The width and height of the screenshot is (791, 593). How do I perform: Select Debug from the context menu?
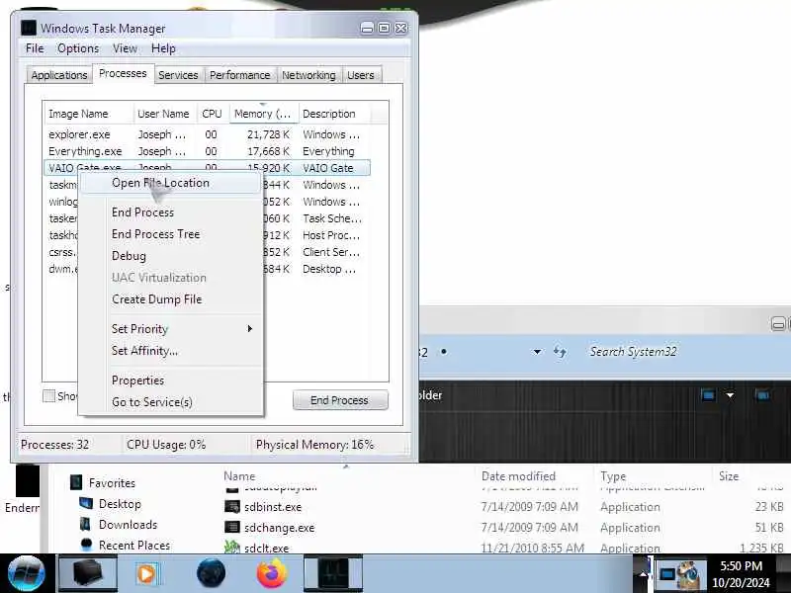[170, 256]
